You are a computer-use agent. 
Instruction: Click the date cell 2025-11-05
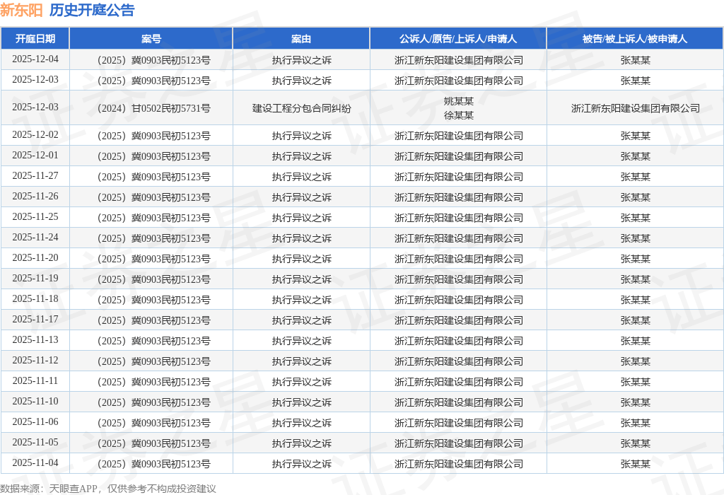tap(35, 443)
